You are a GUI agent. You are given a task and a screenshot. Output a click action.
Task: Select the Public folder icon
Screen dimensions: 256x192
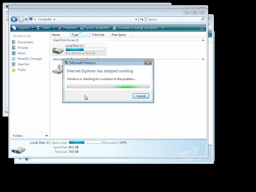[14, 70]
